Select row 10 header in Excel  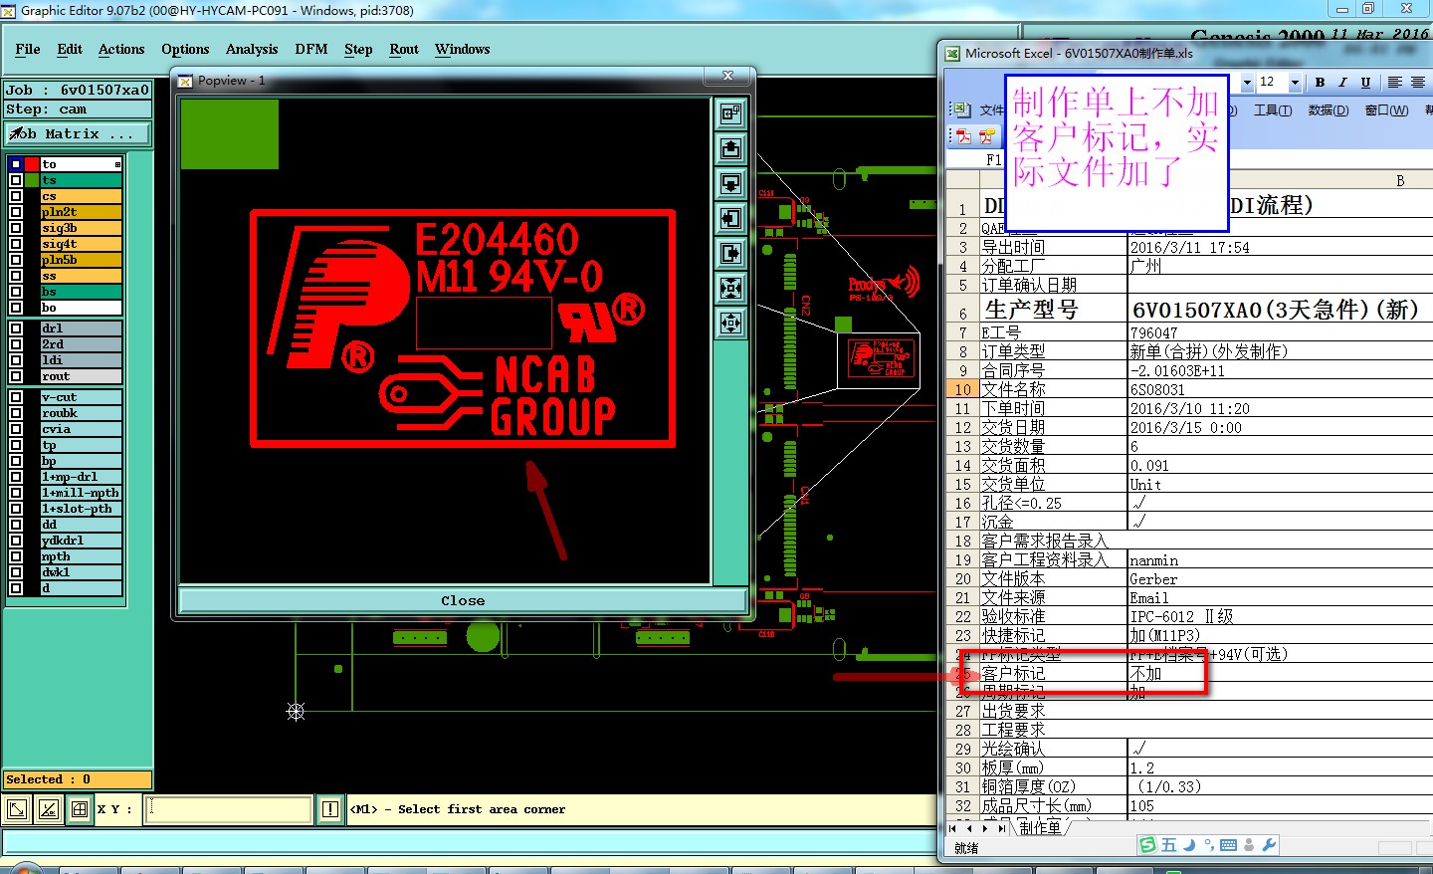click(962, 389)
